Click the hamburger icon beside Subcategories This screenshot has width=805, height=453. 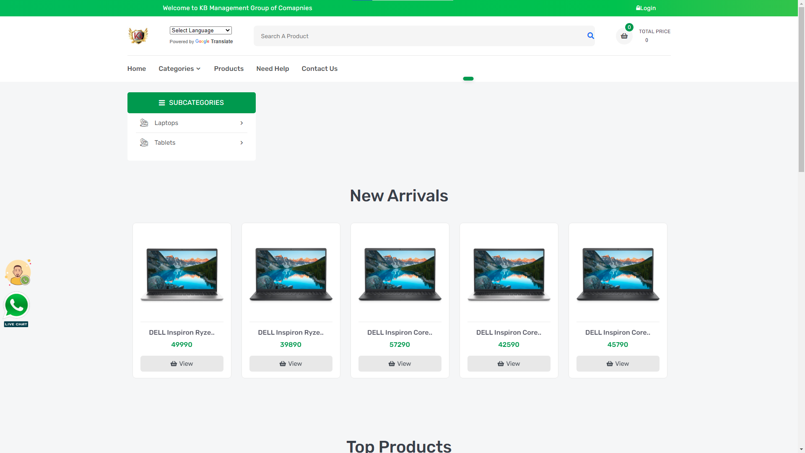pos(162,103)
